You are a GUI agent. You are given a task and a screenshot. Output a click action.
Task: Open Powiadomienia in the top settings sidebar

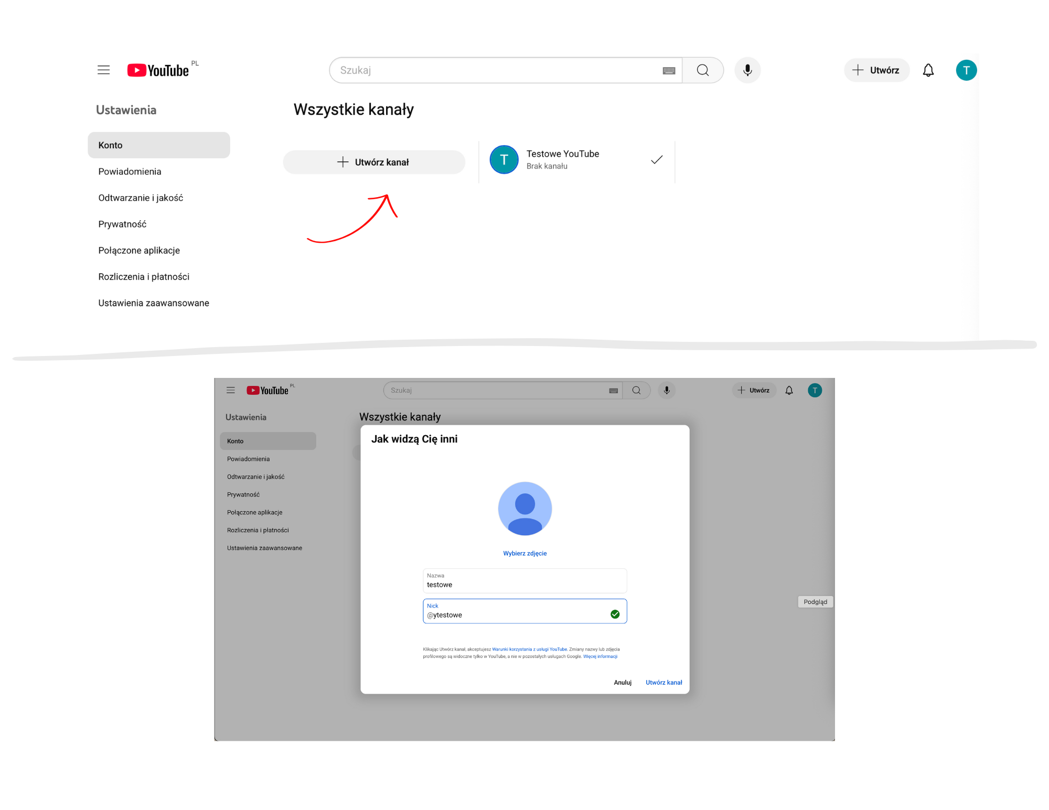(130, 171)
